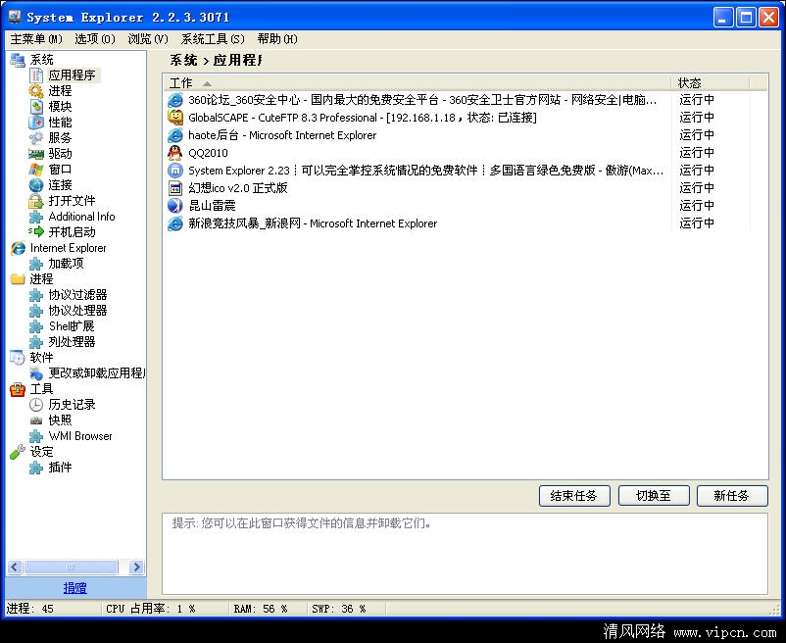Click the 模块 icon in sidebar

[36, 106]
